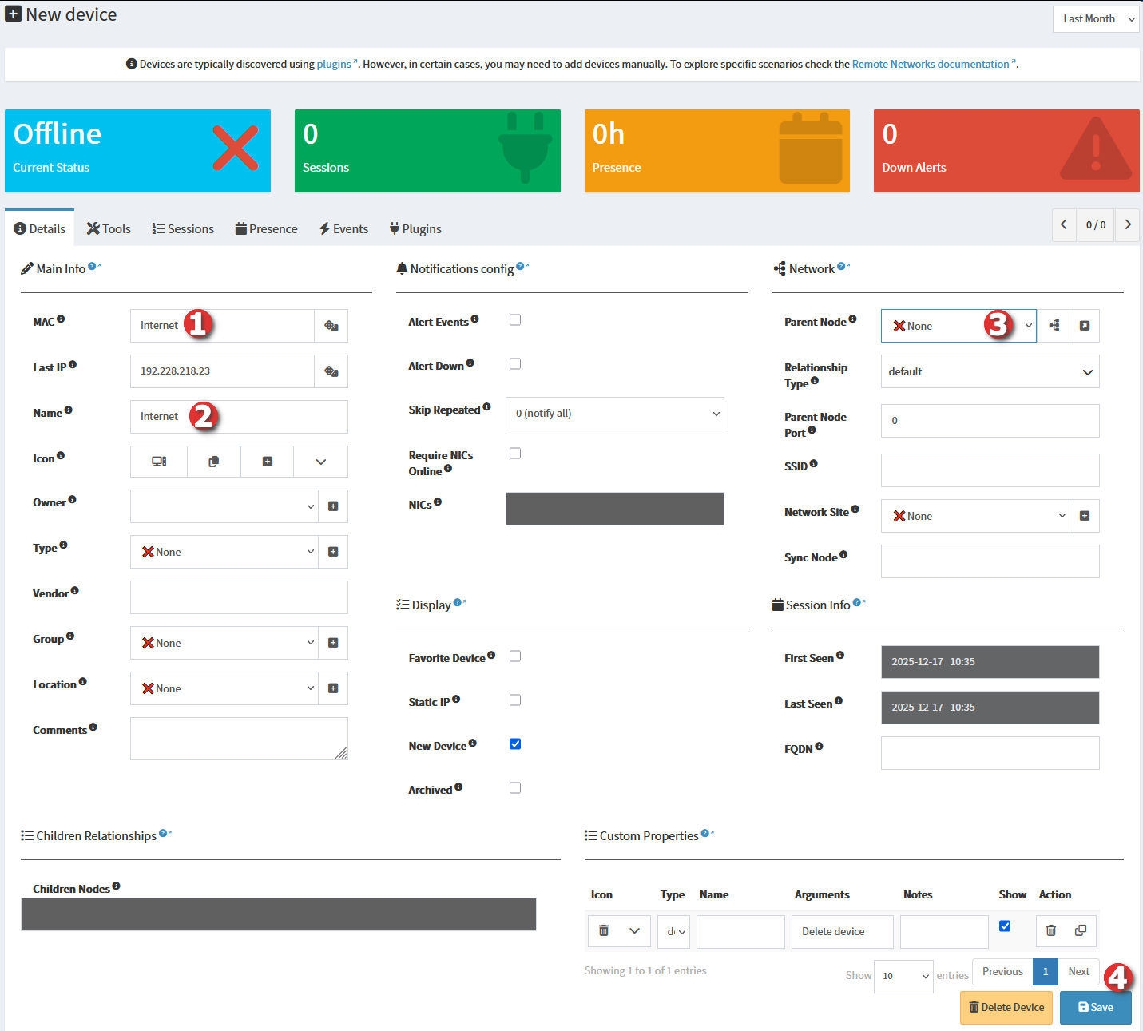Uncheck the New Device checkbox
The width and height of the screenshot is (1143, 1031).
click(x=515, y=744)
